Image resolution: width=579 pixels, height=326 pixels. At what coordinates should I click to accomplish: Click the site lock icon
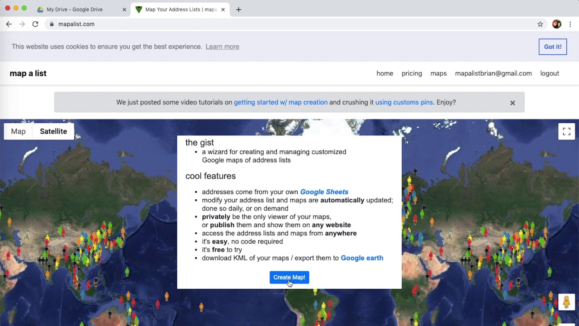(52, 24)
